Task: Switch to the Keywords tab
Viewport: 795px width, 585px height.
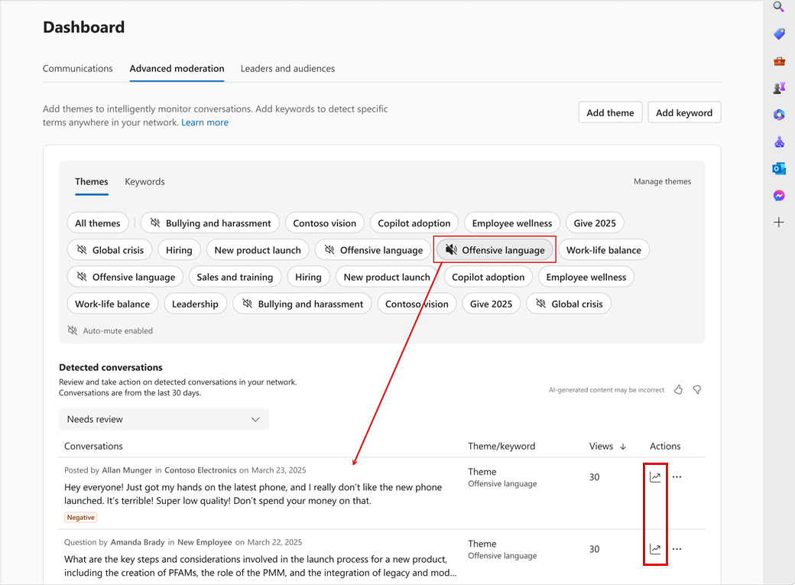Action: (x=145, y=182)
